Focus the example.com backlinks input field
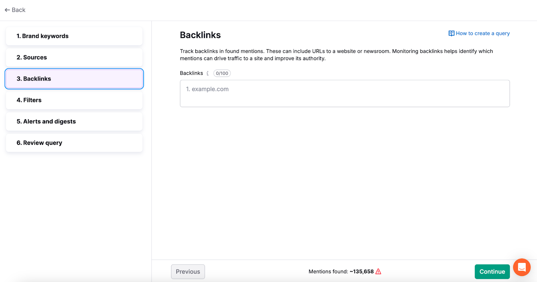 [345, 94]
